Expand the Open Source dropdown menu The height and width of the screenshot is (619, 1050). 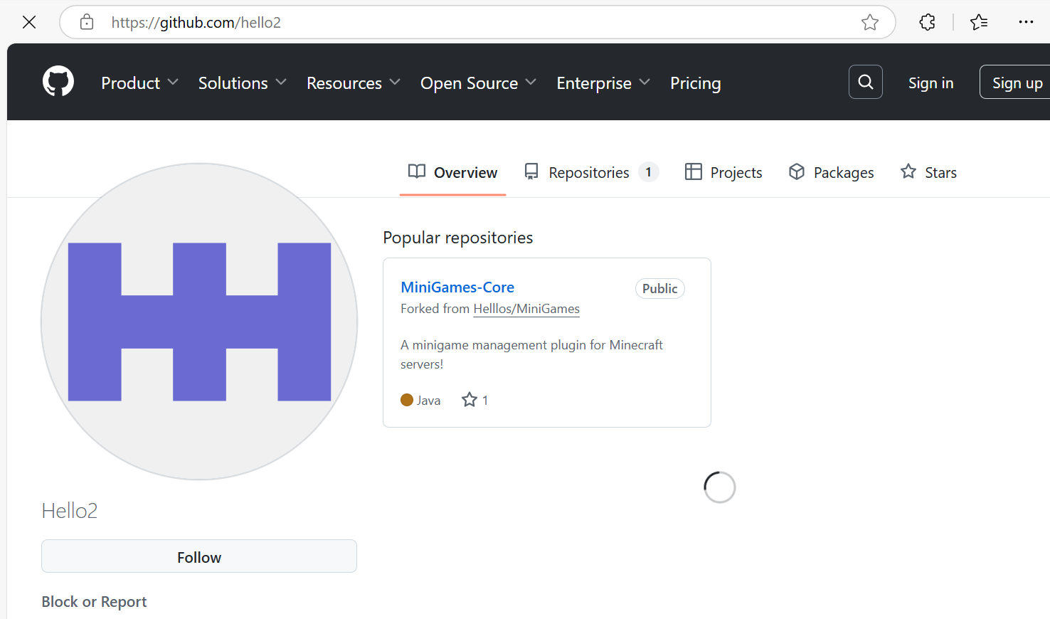478,83
